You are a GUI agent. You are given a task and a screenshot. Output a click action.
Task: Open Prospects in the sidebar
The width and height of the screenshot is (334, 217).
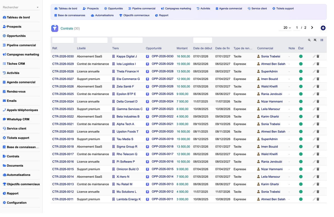tap(14, 27)
